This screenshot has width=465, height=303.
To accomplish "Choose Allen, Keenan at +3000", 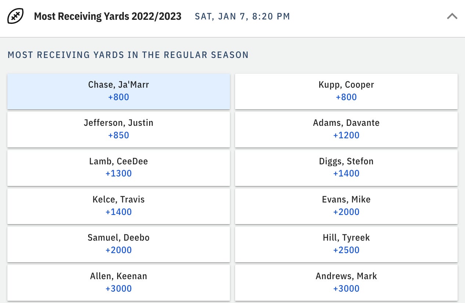I will tap(119, 282).
